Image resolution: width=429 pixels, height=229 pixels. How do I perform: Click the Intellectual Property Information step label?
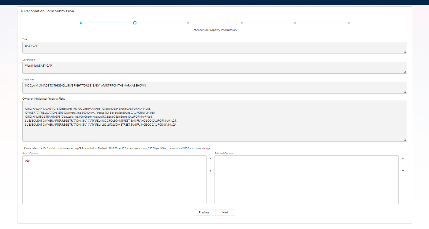pyautogui.click(x=214, y=30)
